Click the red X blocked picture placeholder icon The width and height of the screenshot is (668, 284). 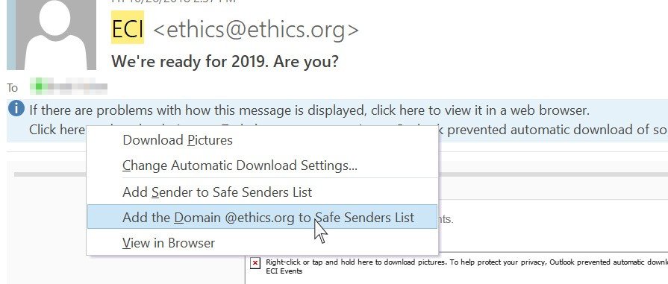tap(255, 262)
